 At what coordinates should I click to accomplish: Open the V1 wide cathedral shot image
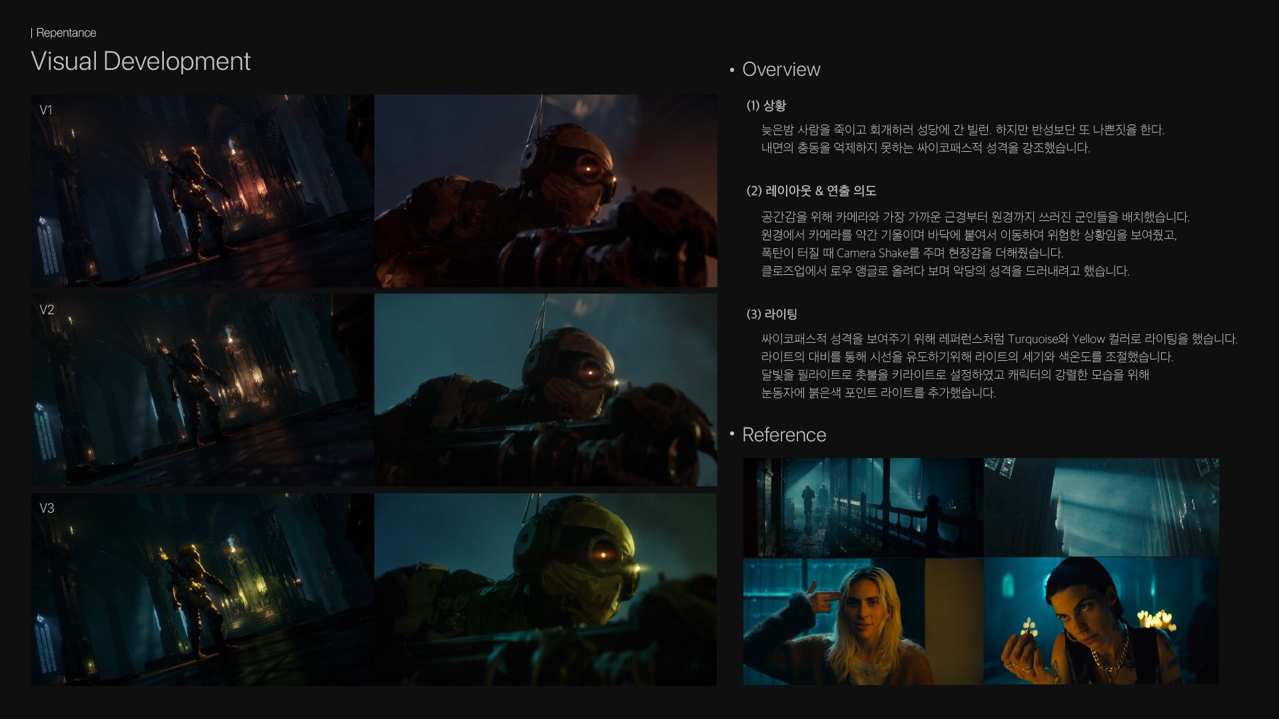pos(203,191)
